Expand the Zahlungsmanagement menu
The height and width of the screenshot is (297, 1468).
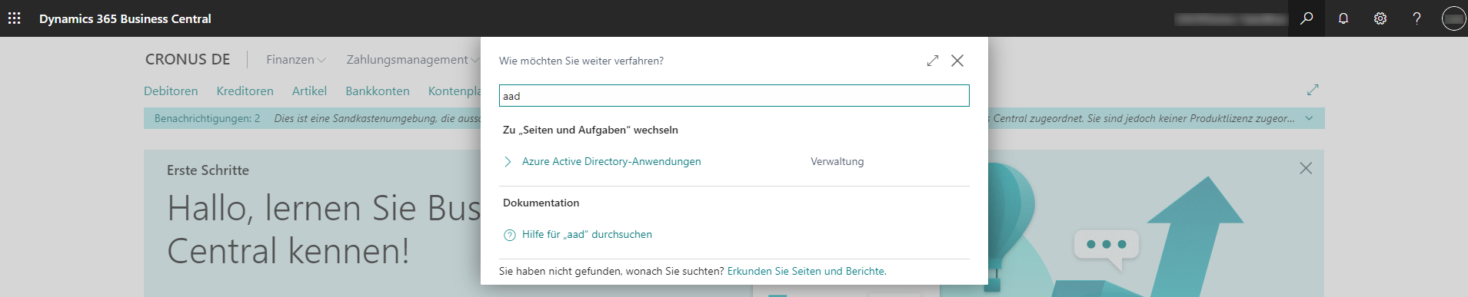(413, 59)
